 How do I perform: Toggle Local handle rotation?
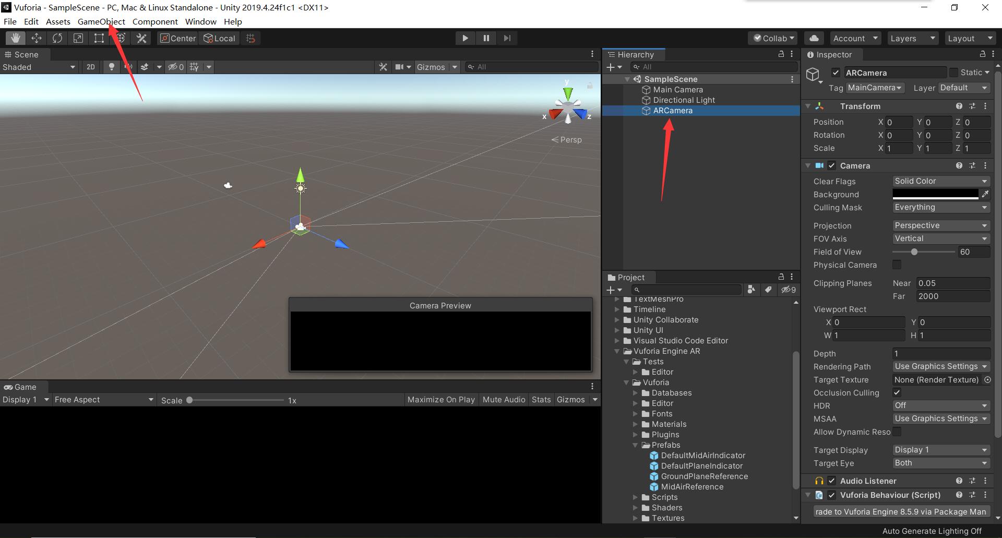(x=220, y=38)
